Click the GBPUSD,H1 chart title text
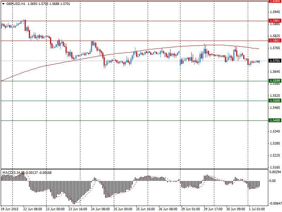 tap(16, 4)
